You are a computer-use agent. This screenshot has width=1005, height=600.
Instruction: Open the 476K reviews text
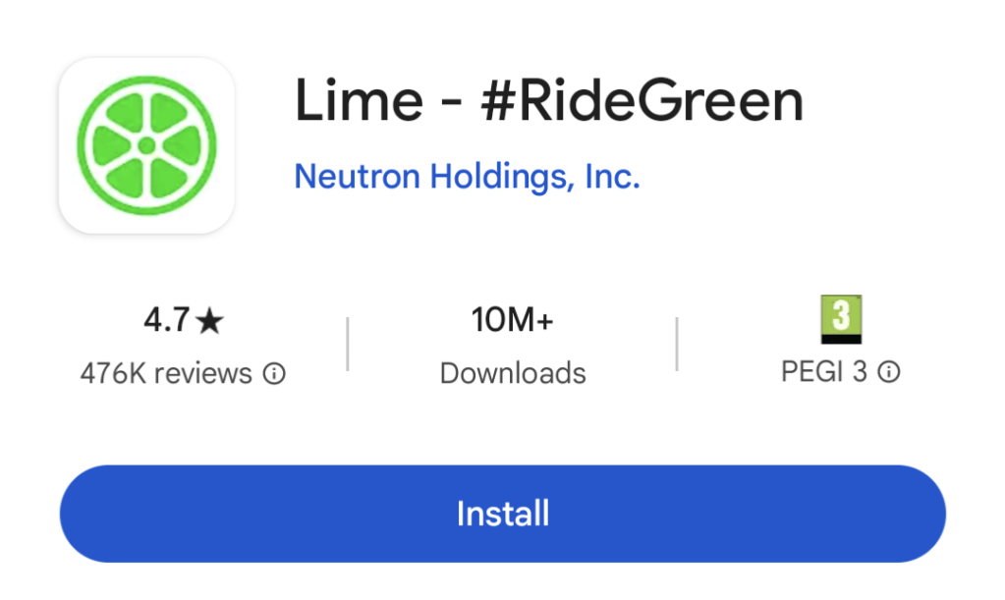click(166, 374)
